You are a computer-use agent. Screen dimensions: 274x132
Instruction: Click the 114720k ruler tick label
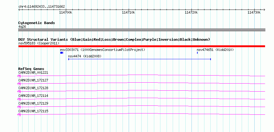[191, 13]
